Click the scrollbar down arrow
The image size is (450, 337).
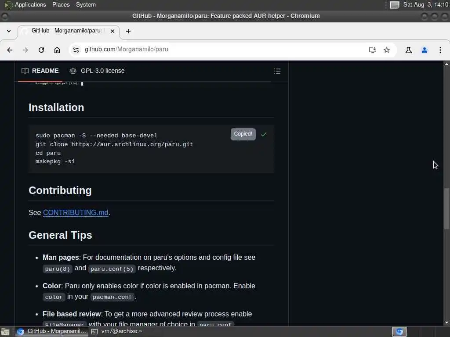446,323
